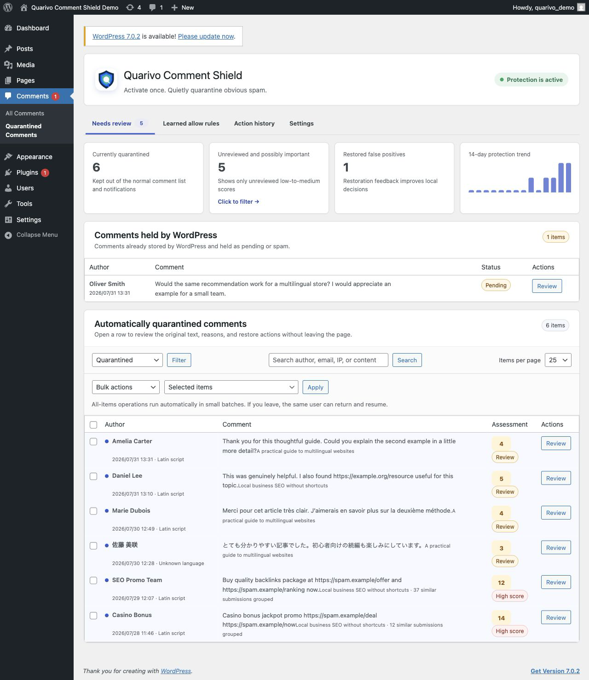The image size is (589, 680).
Task: Open the Selected items dropdown
Action: pos(231,387)
